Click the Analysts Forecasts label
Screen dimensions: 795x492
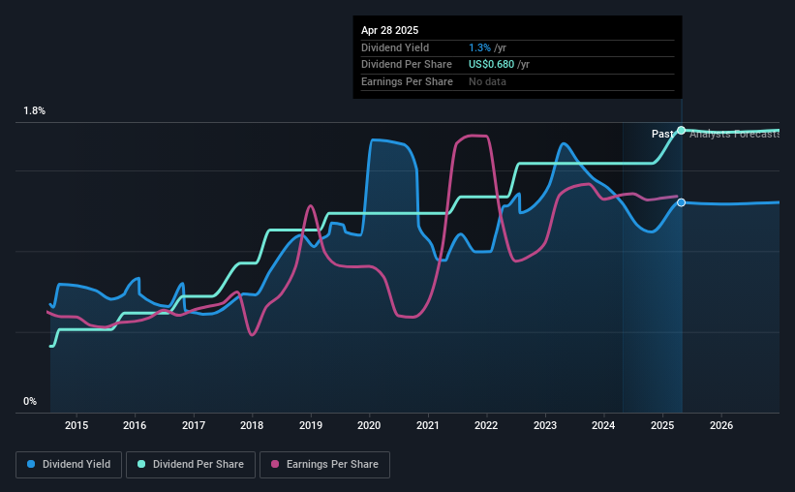click(734, 134)
